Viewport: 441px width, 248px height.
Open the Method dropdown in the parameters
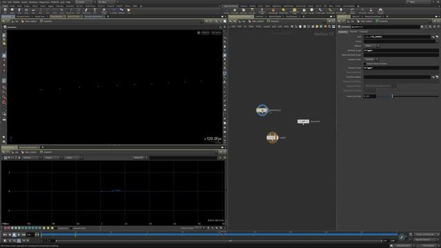371,46
